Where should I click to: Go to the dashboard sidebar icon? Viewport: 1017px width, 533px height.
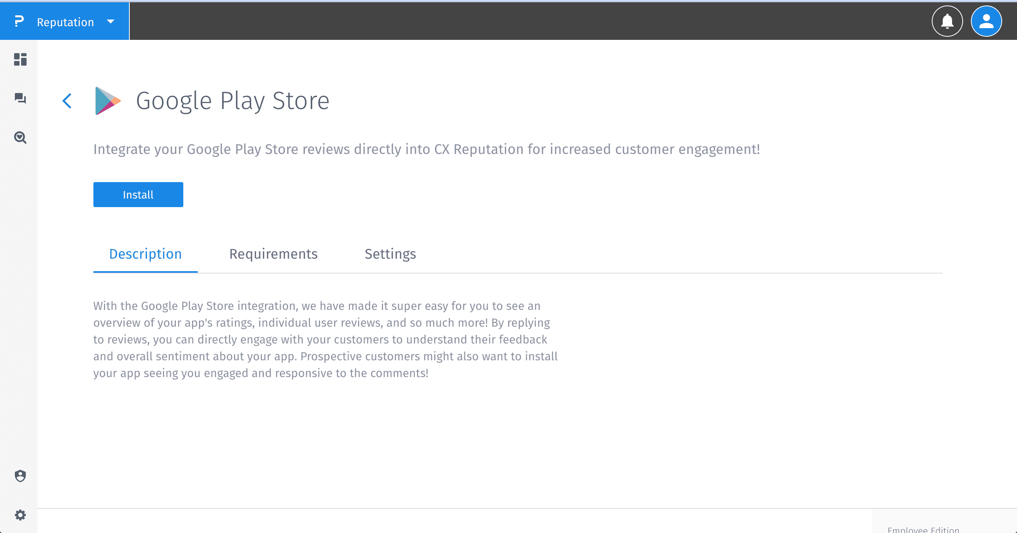coord(20,60)
